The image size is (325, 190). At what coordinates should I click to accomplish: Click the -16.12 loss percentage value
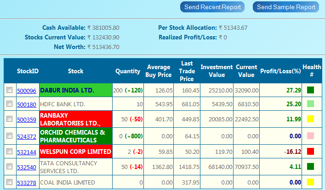pos(292,152)
